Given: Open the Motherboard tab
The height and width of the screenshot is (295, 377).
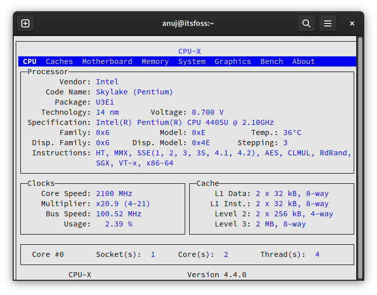Looking at the screenshot, I should 107,61.
